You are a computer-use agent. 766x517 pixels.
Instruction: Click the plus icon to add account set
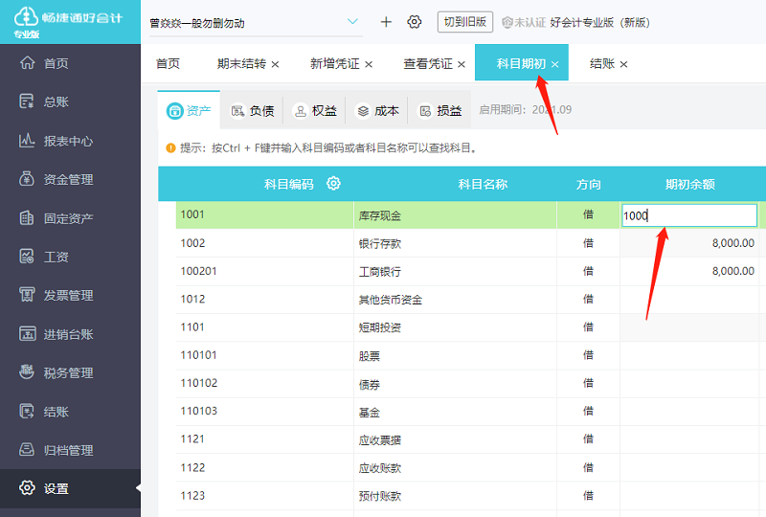tap(386, 22)
